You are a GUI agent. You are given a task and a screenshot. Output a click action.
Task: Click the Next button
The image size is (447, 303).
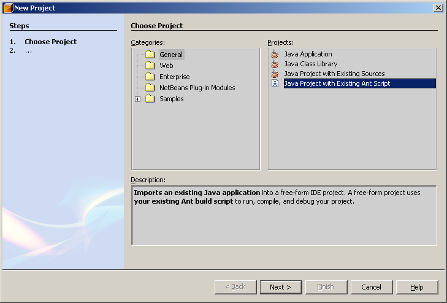(281, 287)
